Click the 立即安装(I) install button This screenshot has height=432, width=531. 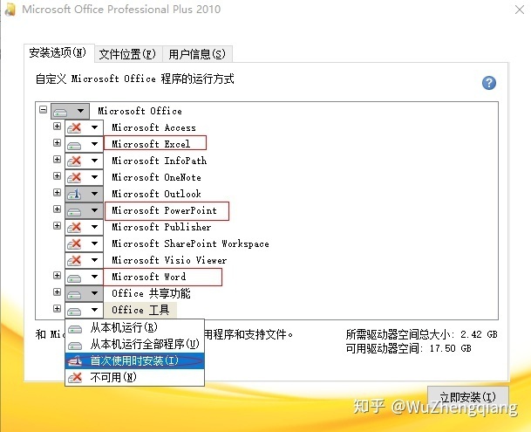click(x=467, y=397)
